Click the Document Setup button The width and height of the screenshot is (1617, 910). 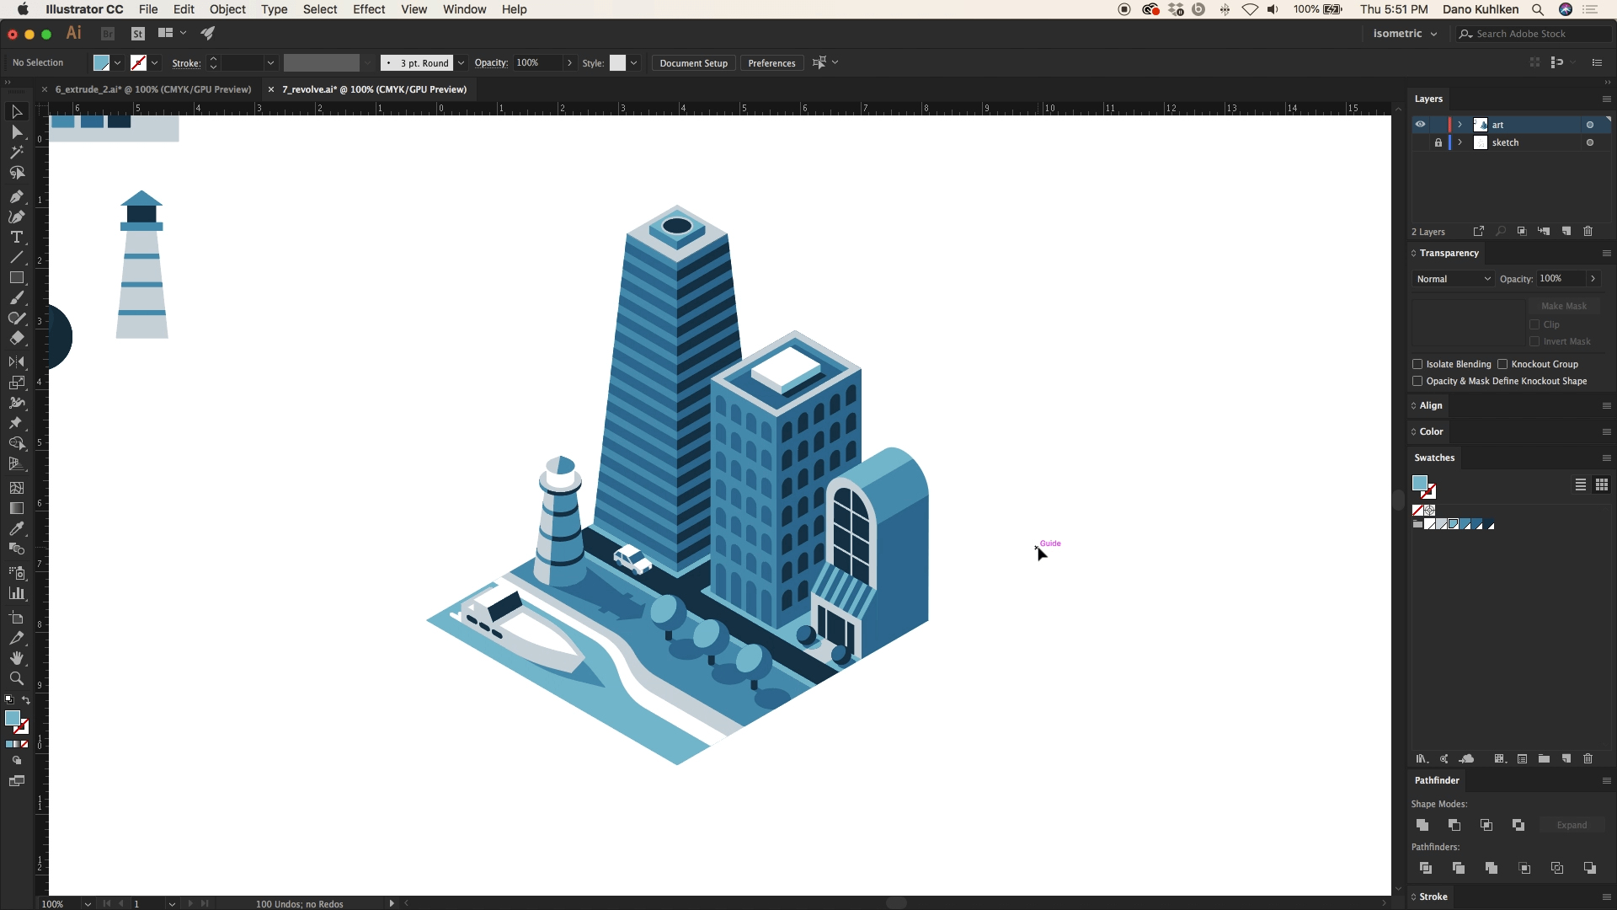[693, 63]
